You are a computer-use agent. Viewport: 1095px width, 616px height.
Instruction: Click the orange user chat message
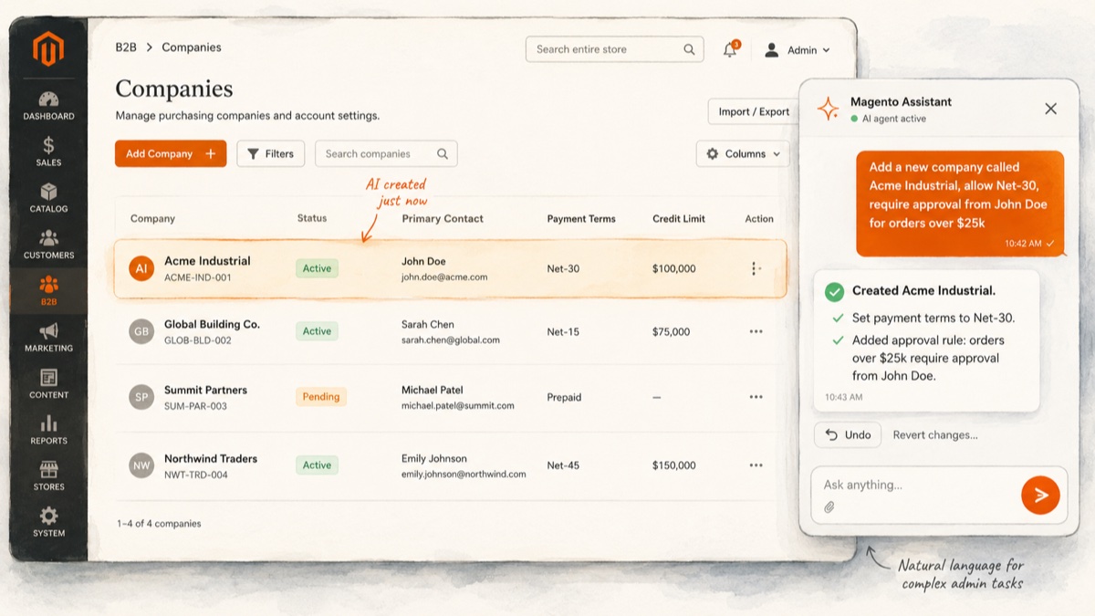click(960, 204)
